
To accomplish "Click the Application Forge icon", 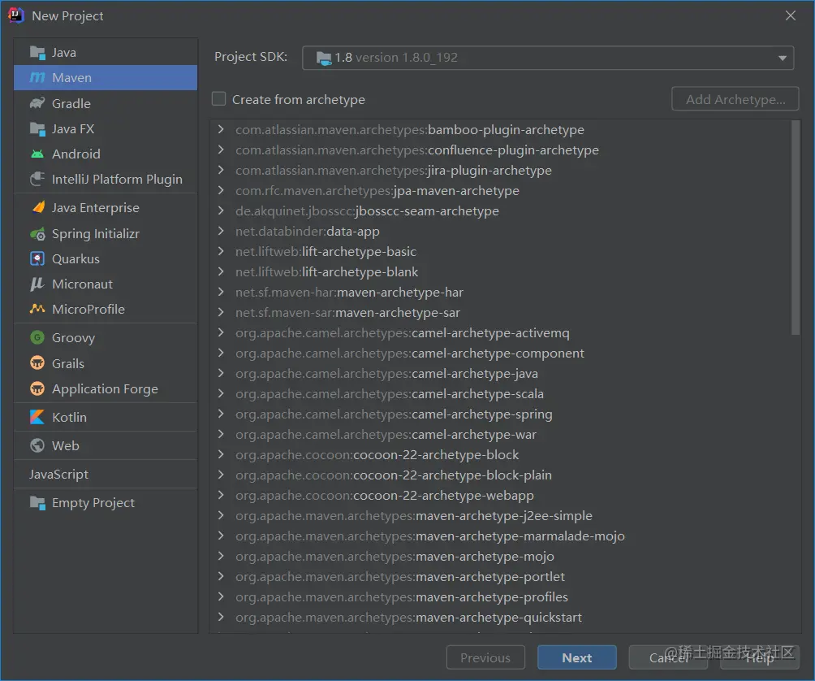I will coord(37,388).
